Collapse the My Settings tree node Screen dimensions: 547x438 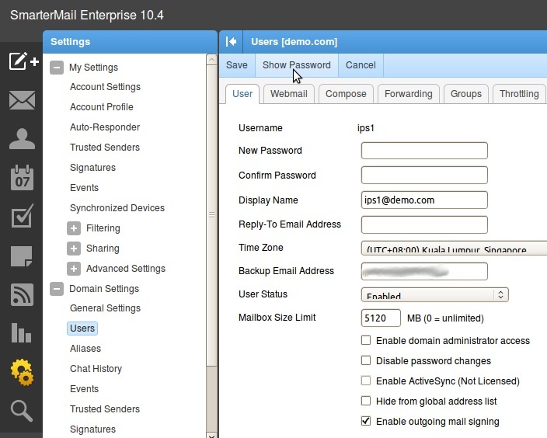tap(57, 68)
